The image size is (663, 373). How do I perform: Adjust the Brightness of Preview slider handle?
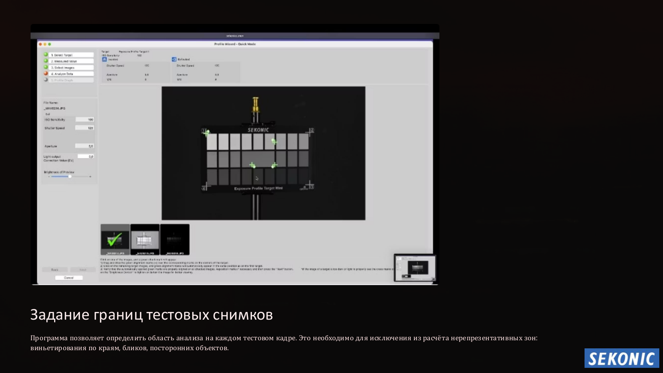(x=70, y=177)
